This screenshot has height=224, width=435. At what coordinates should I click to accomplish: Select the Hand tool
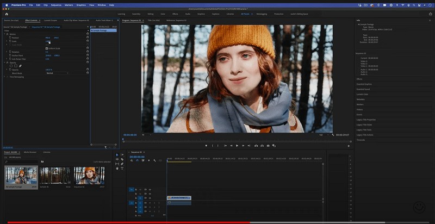[x=117, y=169]
